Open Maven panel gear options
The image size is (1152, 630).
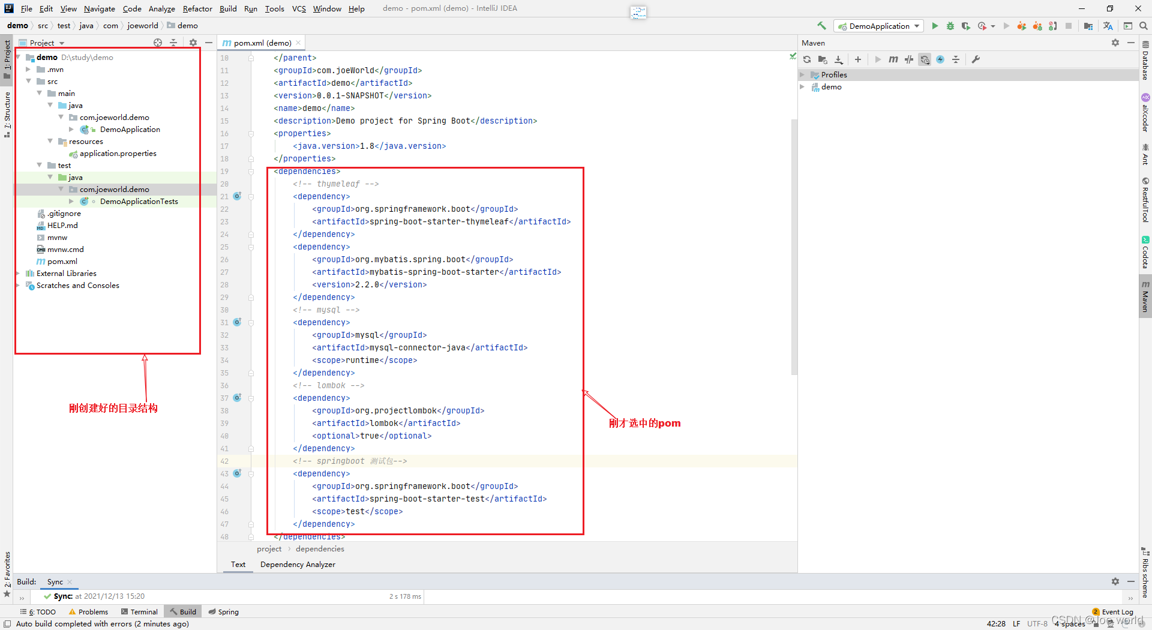click(1115, 43)
